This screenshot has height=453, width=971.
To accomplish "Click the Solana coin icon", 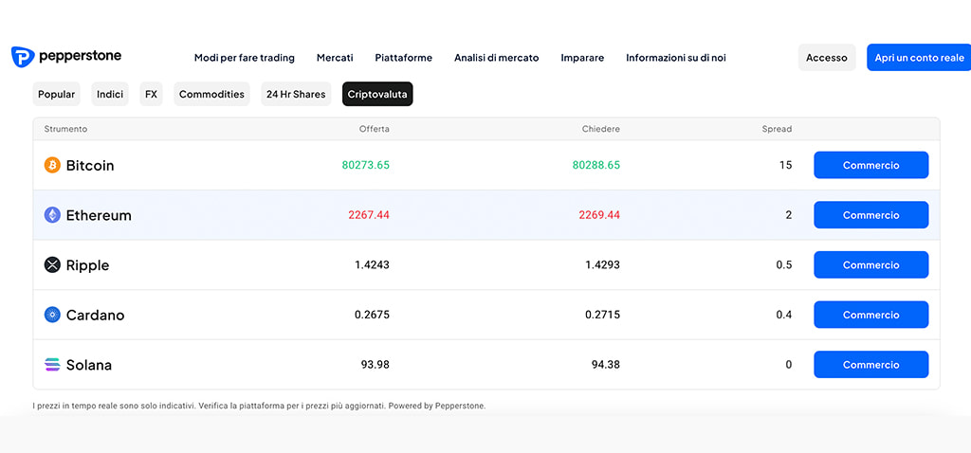I will pos(53,365).
